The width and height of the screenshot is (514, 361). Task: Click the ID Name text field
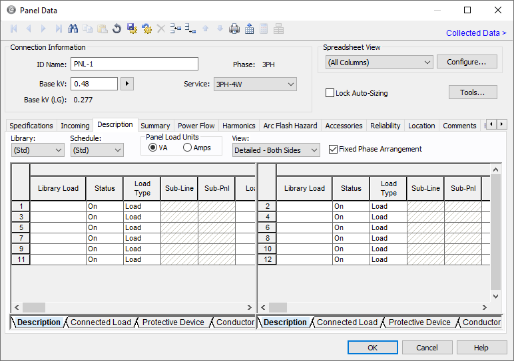(134, 64)
